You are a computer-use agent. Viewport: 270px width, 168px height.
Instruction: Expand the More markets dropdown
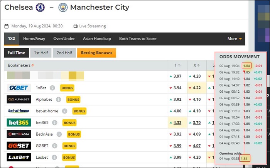(235, 39)
